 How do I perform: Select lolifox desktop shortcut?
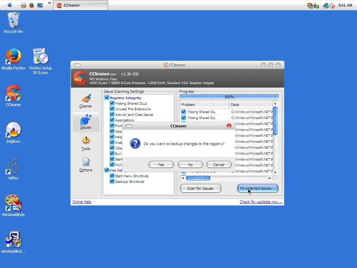13,169
